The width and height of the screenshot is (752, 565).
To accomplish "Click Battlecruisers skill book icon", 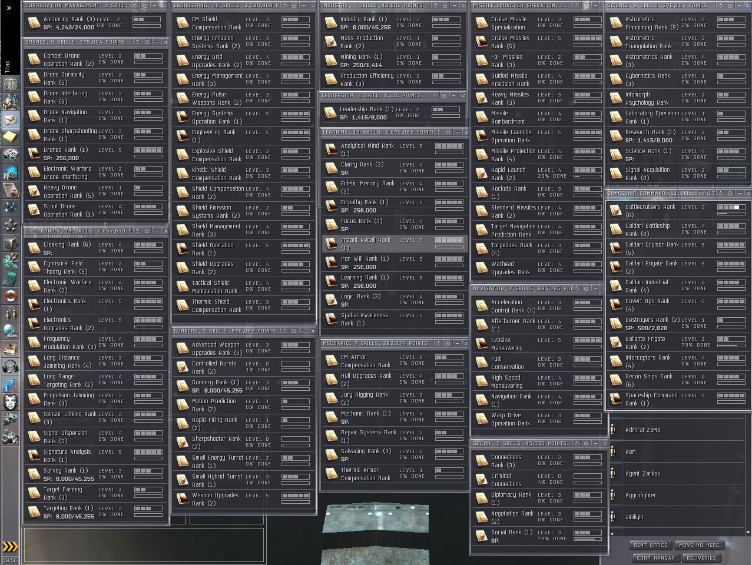I will 615,211.
